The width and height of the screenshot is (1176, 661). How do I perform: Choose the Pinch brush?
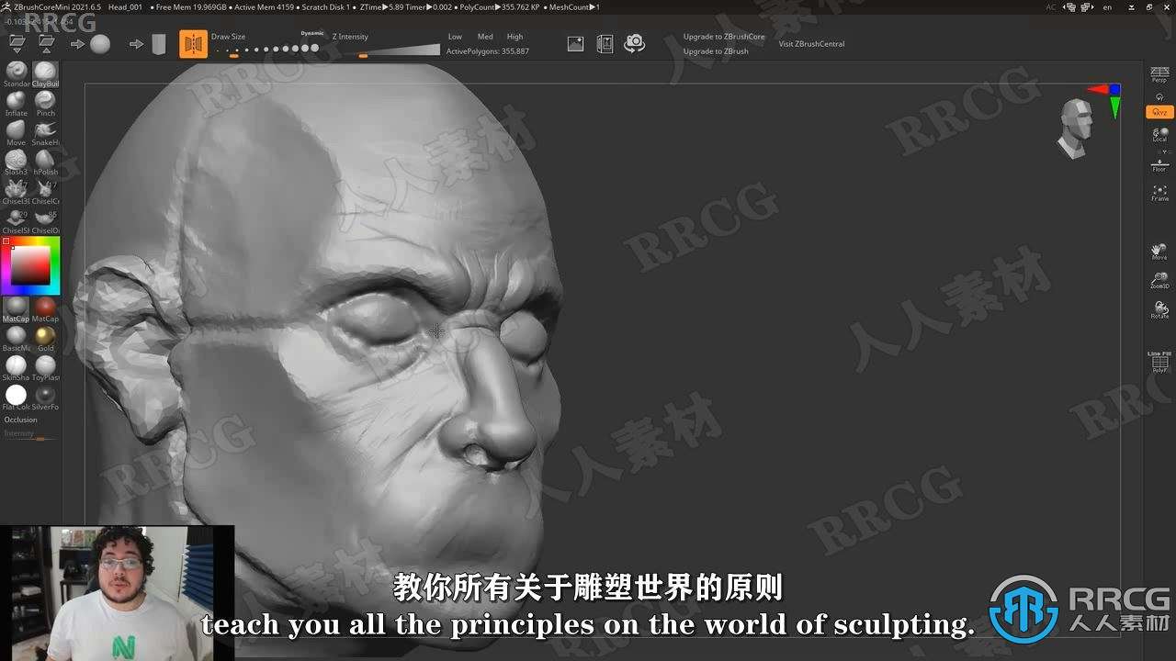[x=45, y=104]
